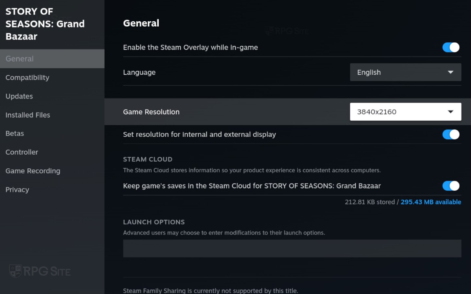Click the Steam Family Sharing notice text
This screenshot has width=471, height=294.
tap(210, 291)
